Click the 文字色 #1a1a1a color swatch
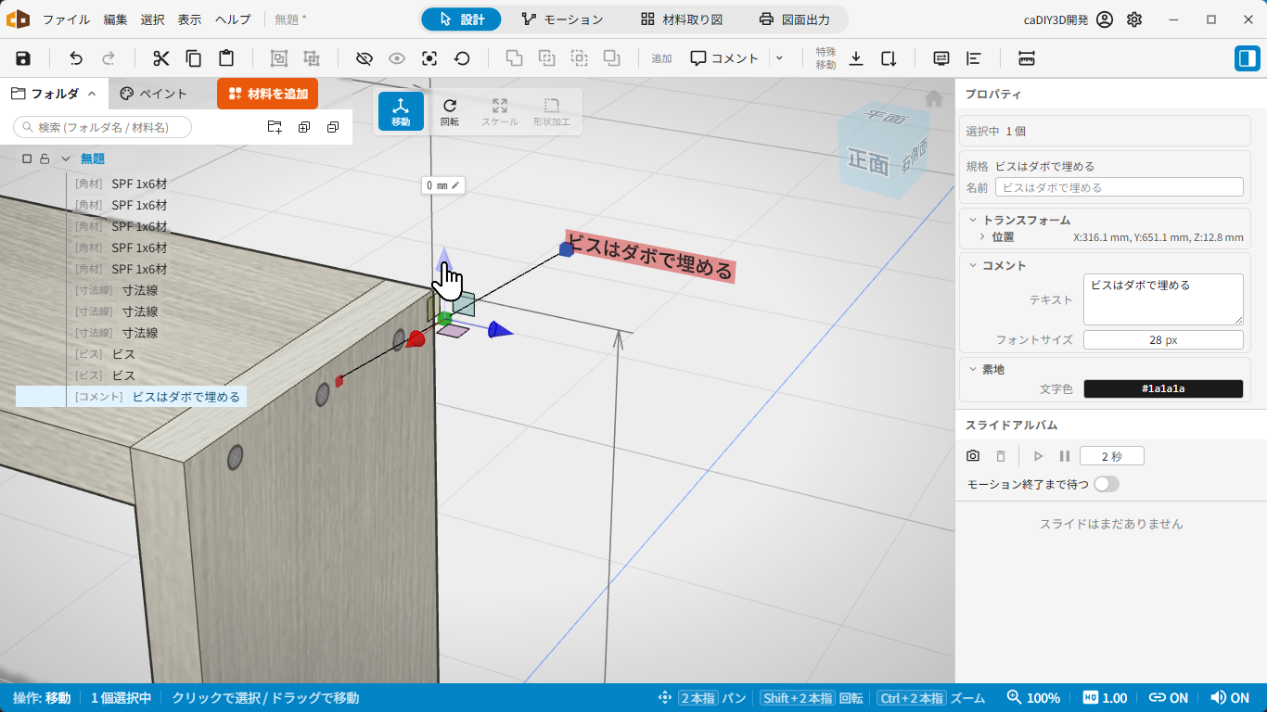Image resolution: width=1267 pixels, height=712 pixels. pos(1163,388)
